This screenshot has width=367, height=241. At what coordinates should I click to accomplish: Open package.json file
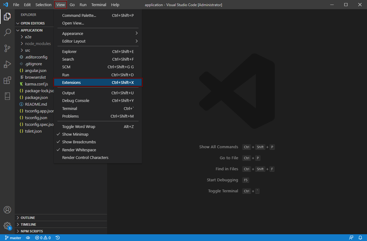click(34, 97)
